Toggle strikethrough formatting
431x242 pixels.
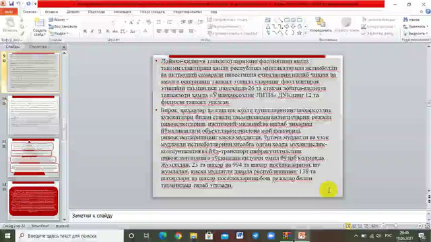click(115, 32)
